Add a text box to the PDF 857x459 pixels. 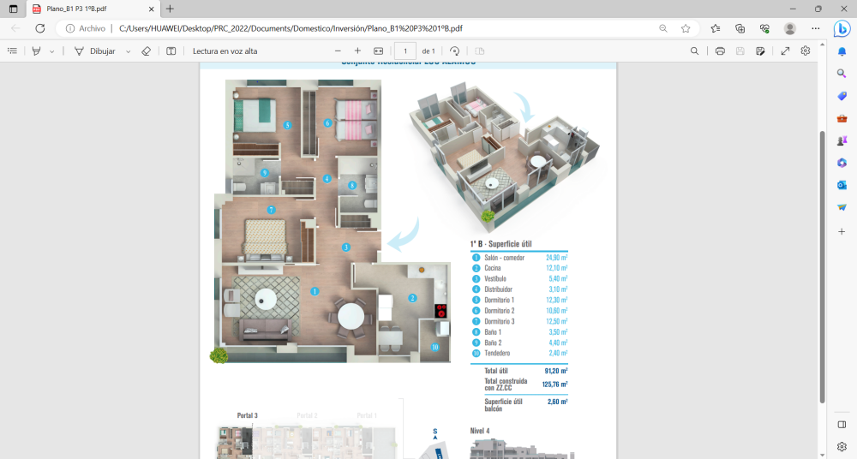pyautogui.click(x=171, y=51)
